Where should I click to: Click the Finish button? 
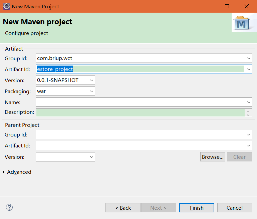point(197,208)
